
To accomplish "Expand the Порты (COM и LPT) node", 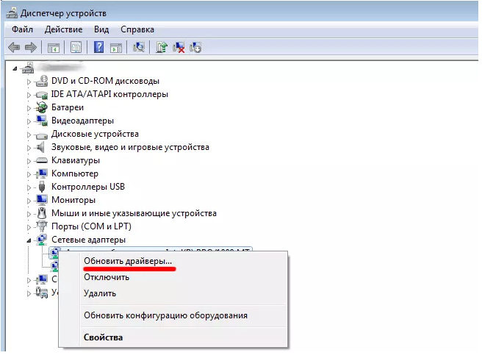I will click(29, 227).
